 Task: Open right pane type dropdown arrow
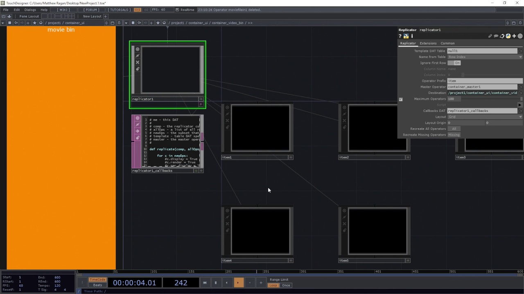(126, 23)
